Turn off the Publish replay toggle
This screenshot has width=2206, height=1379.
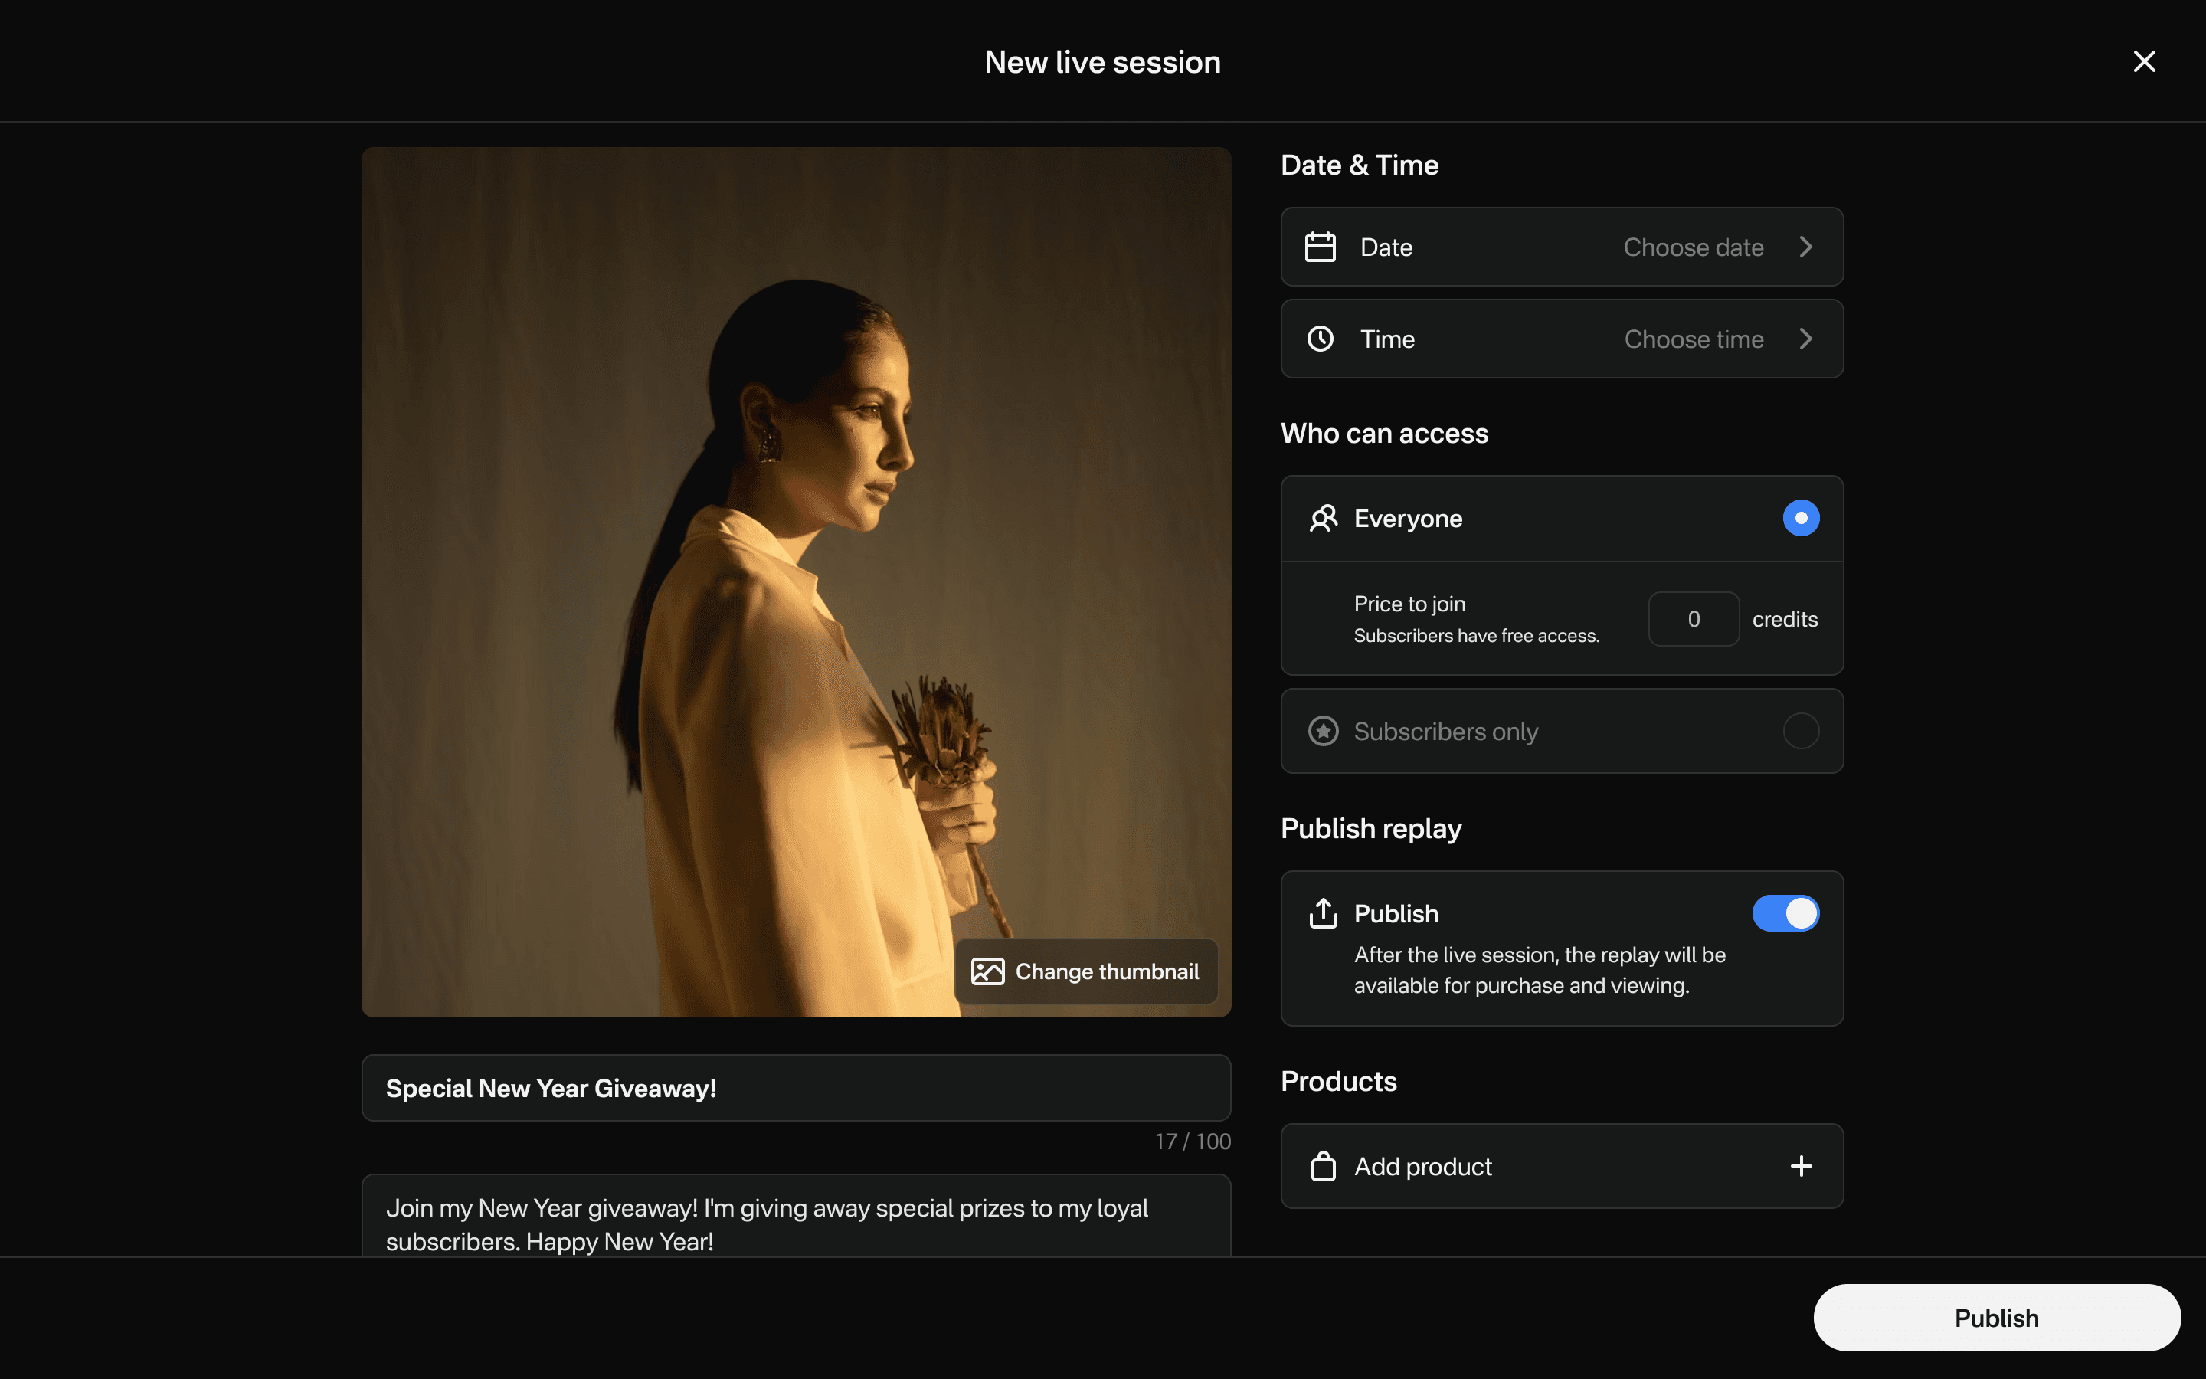tap(1785, 913)
